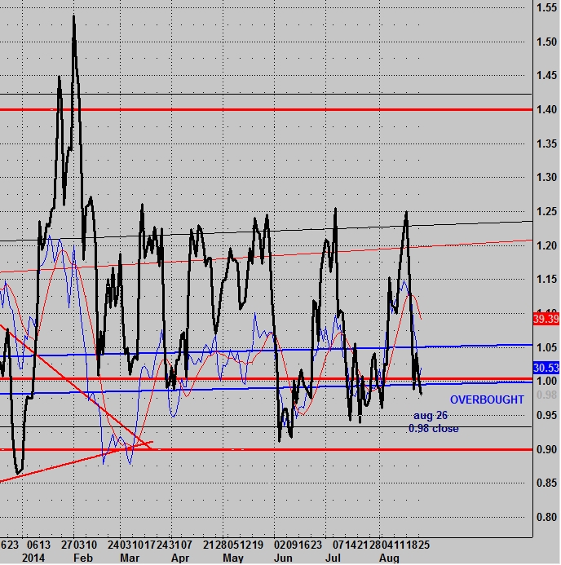Select the grey 0.98 price tag

click(x=546, y=395)
